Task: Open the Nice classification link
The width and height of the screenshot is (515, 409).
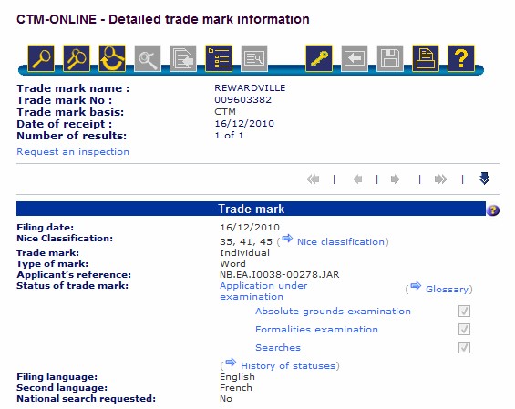Action: pyautogui.click(x=341, y=242)
